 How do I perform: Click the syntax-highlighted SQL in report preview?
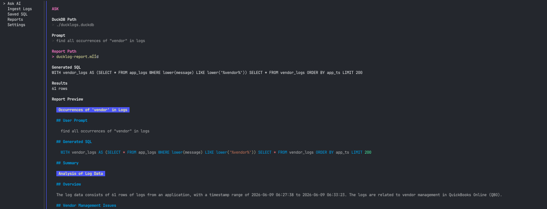coord(216,152)
